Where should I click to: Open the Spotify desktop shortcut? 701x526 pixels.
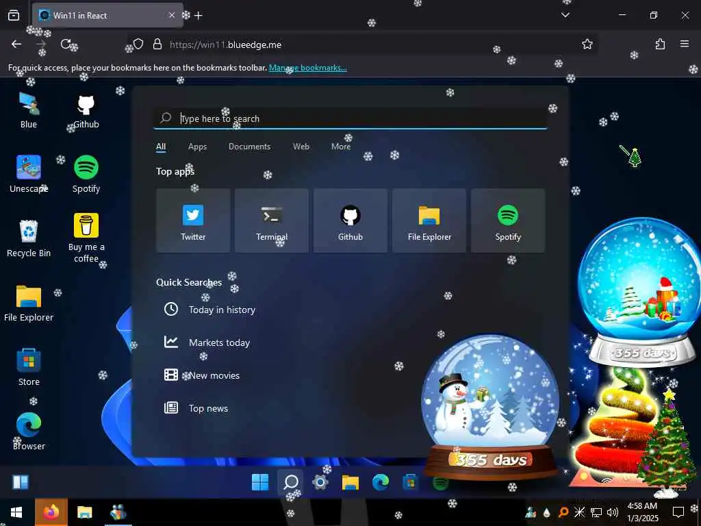point(86,175)
